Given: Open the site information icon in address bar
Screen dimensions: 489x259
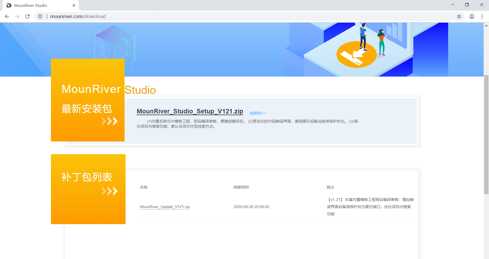Looking at the screenshot, I should pos(40,16).
